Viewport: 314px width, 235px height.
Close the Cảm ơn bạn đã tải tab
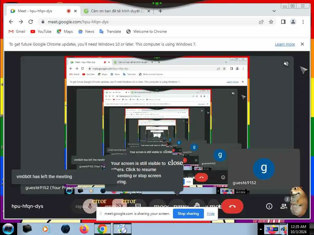point(149,11)
